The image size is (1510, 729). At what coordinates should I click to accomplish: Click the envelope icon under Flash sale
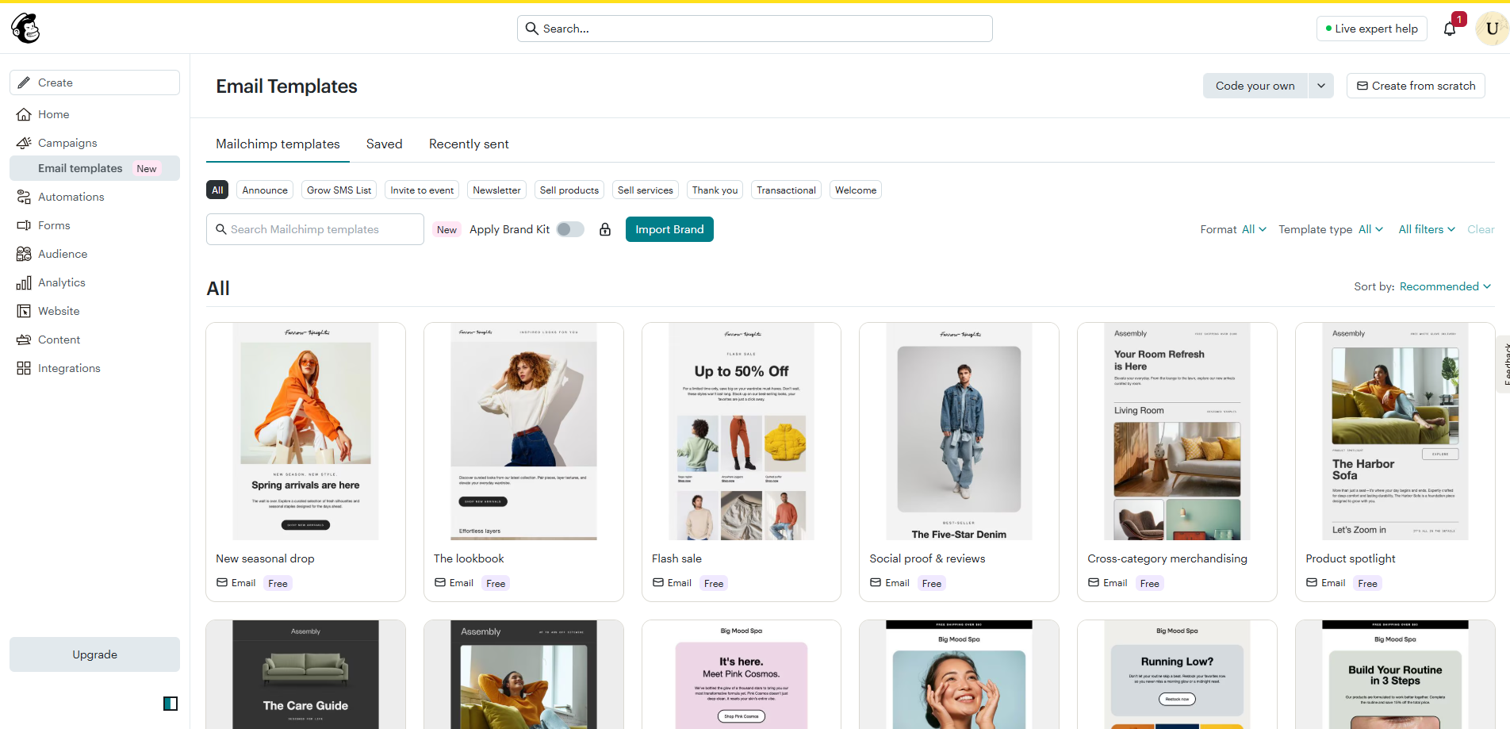(658, 582)
